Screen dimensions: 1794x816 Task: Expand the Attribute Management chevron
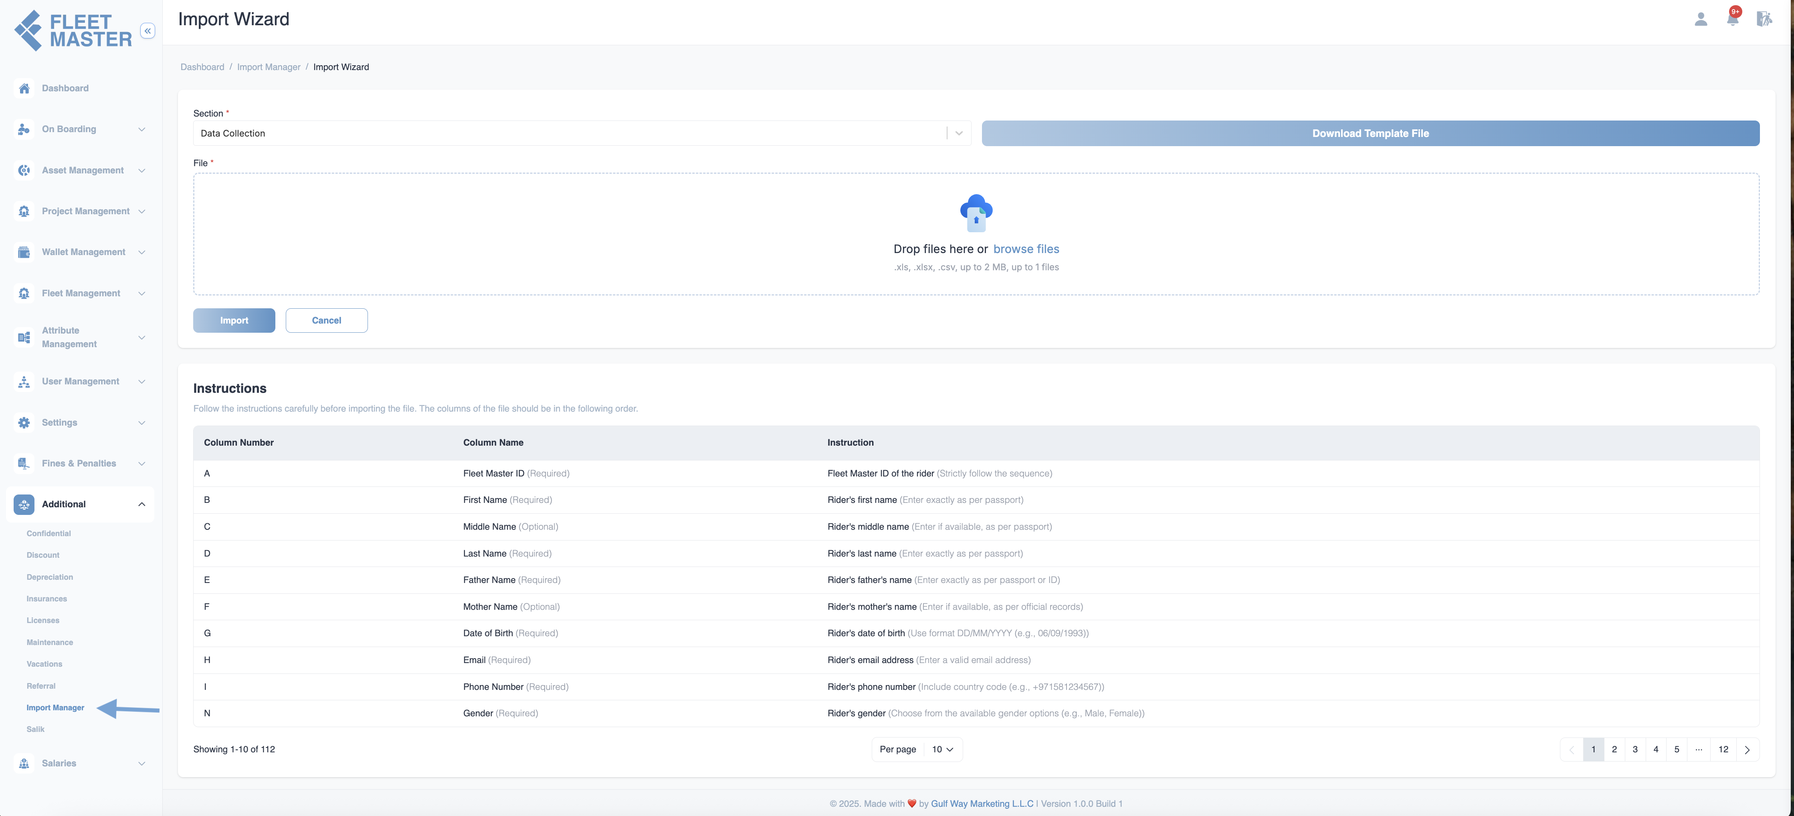pos(142,338)
